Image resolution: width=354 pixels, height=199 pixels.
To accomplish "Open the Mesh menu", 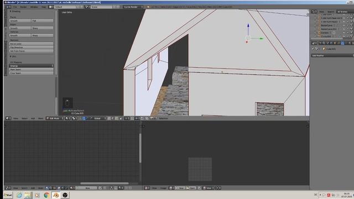I will [x=40, y=118].
